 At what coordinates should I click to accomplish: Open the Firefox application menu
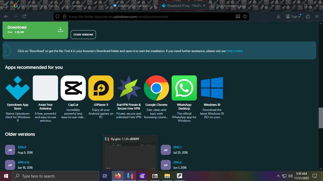point(317,16)
